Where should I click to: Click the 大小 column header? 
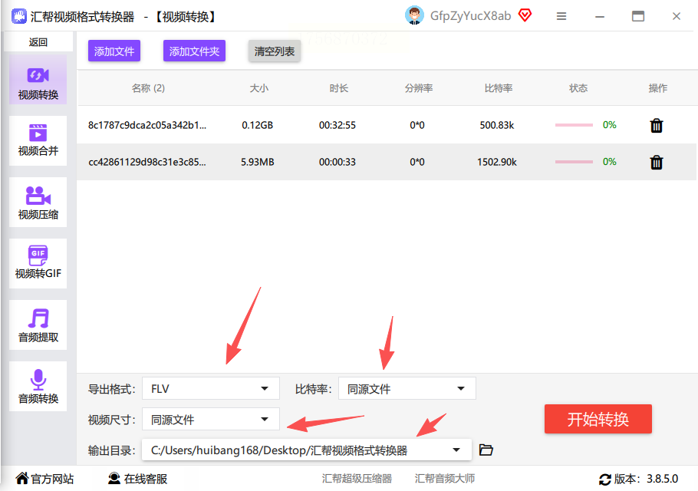click(258, 88)
